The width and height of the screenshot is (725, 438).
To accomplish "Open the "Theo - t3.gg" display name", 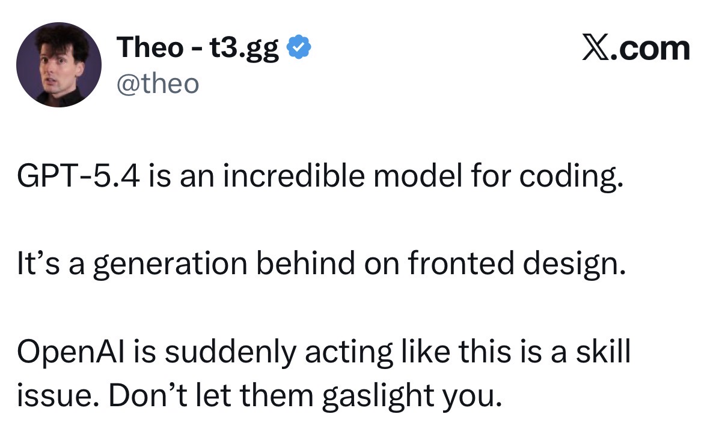I will click(198, 48).
